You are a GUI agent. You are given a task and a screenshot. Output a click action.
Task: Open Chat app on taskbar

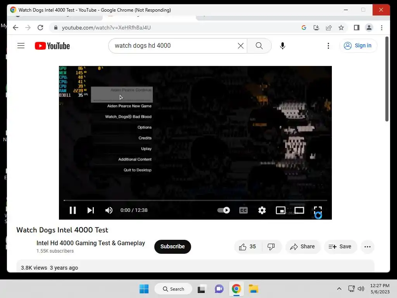click(x=219, y=289)
